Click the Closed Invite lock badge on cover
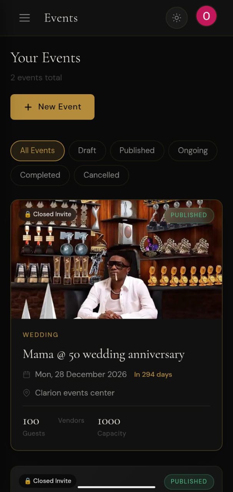This screenshot has height=492, width=233. (48, 214)
